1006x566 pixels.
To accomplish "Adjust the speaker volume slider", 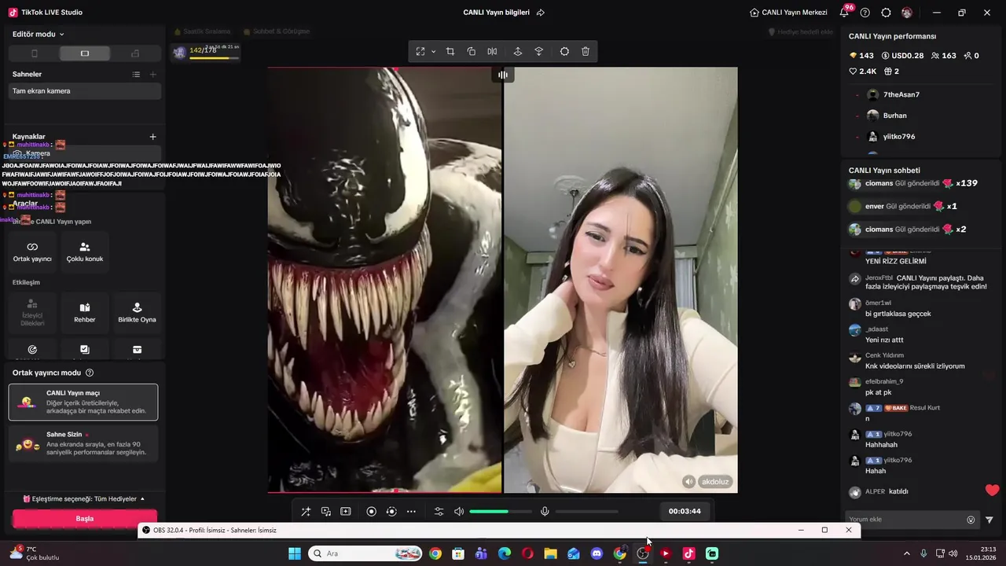I will 500,512.
